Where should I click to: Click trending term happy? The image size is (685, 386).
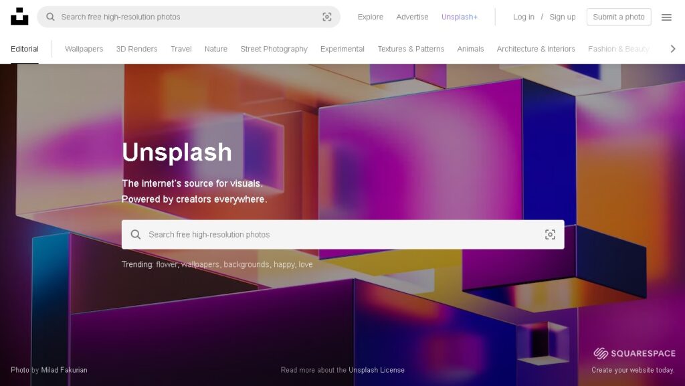[284, 264]
